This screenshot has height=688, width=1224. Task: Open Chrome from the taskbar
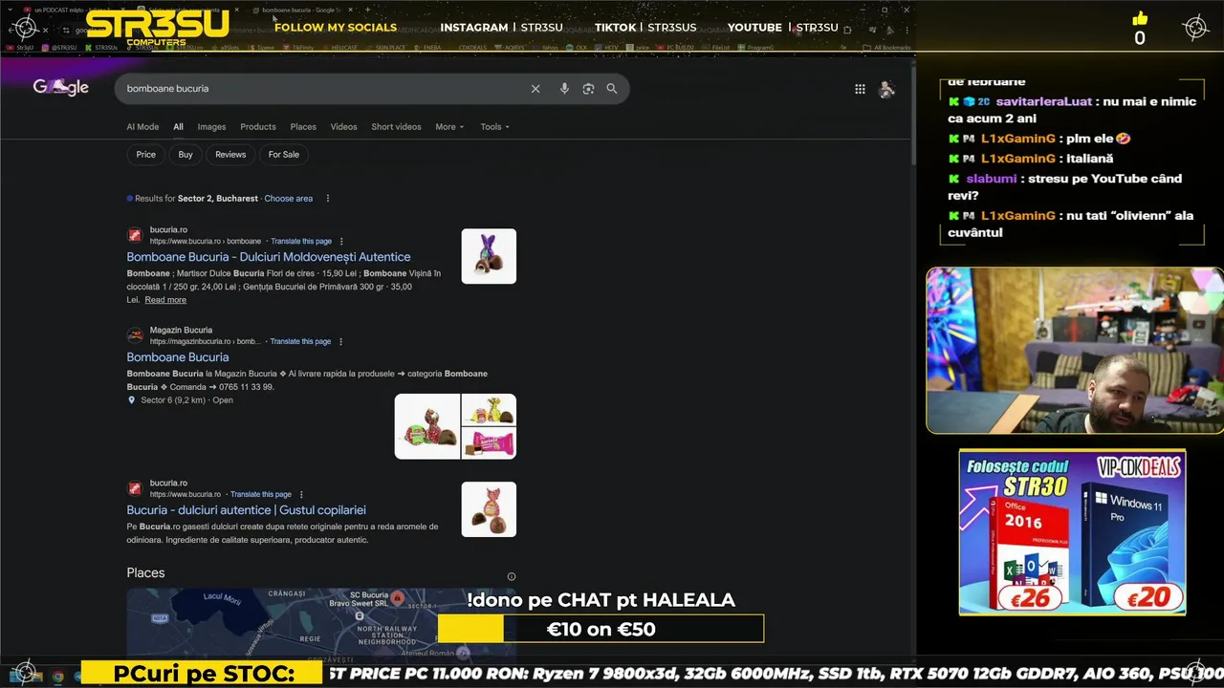pyautogui.click(x=57, y=677)
